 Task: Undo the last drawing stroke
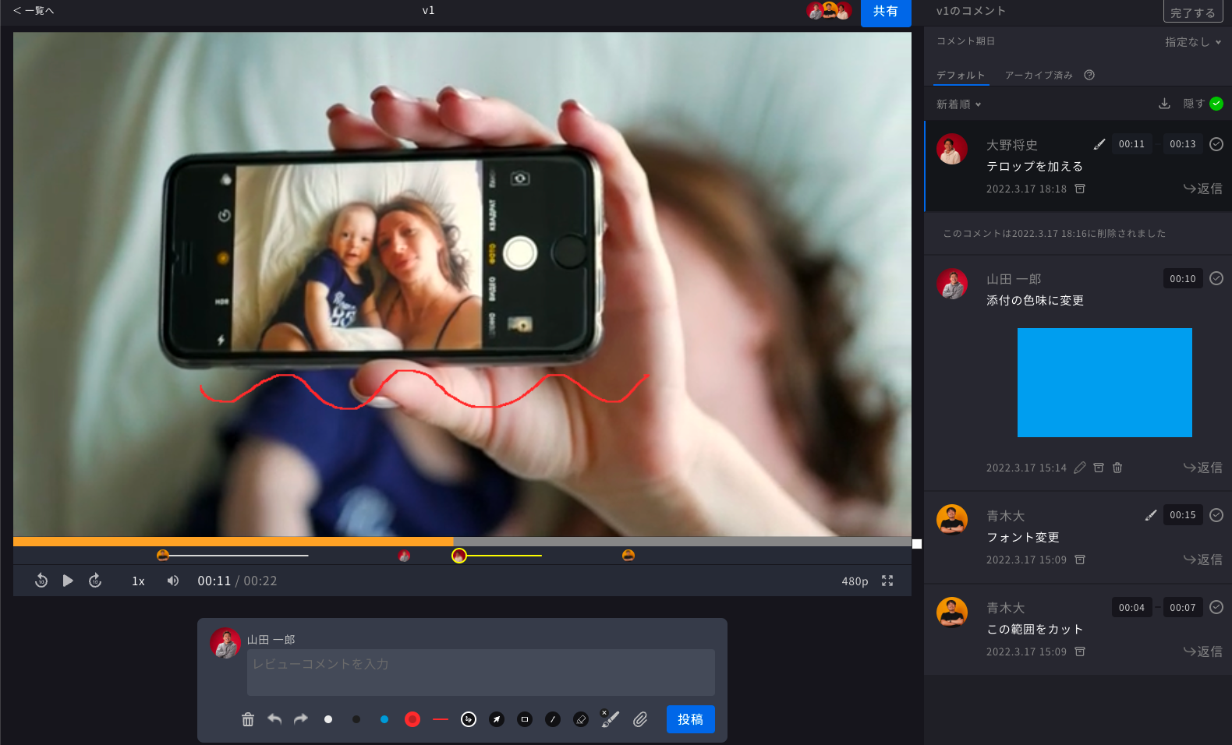pyautogui.click(x=274, y=719)
